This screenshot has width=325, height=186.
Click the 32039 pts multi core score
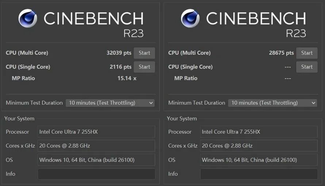(119, 53)
